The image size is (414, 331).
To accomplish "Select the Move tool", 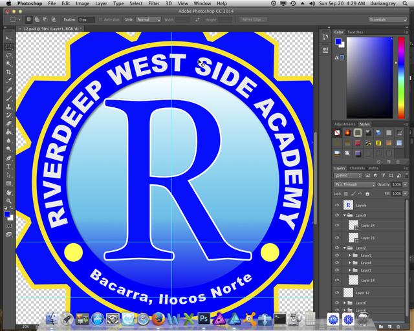I will 9,39.
